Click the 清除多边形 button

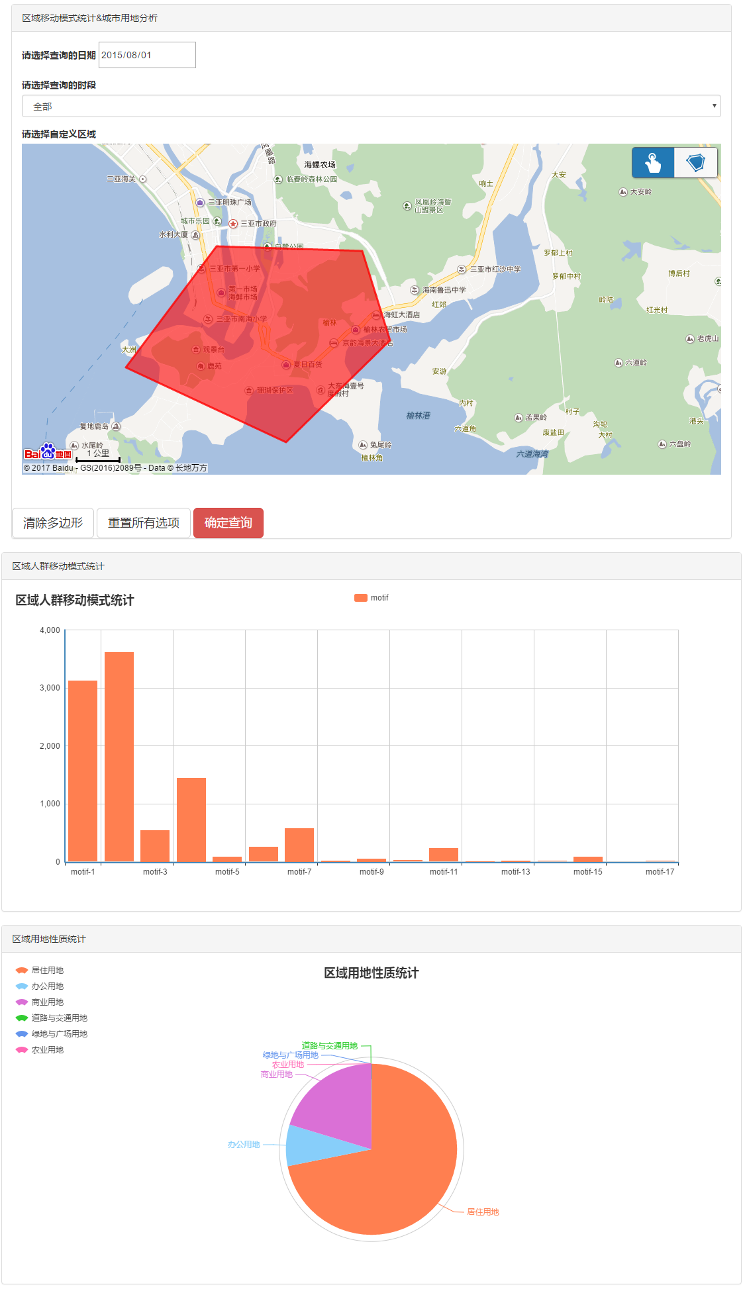tap(53, 523)
